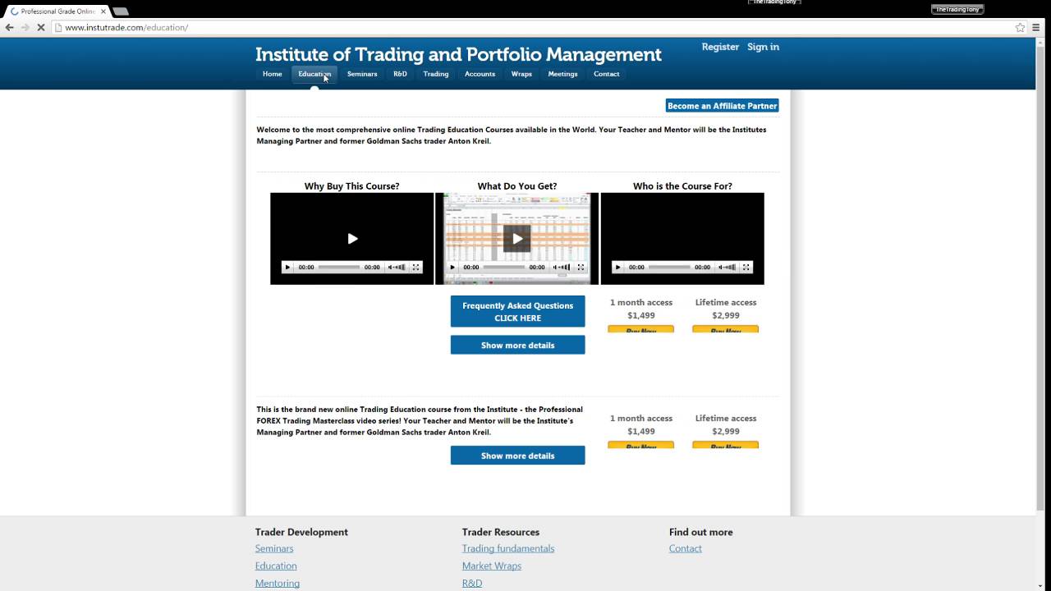Click the 'Trader Resources' footer heading
The width and height of the screenshot is (1051, 591).
[501, 532]
